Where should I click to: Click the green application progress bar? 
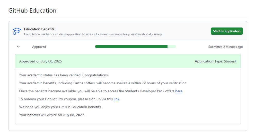pos(131,47)
